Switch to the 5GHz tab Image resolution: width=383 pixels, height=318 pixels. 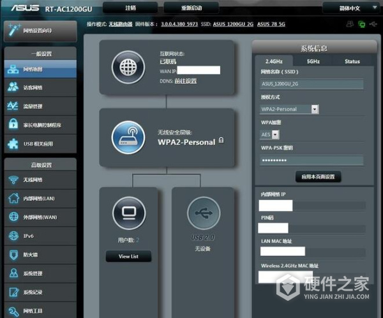pyautogui.click(x=313, y=61)
